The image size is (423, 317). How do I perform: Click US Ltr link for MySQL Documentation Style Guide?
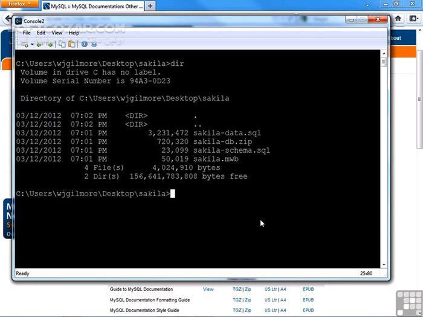(x=271, y=310)
